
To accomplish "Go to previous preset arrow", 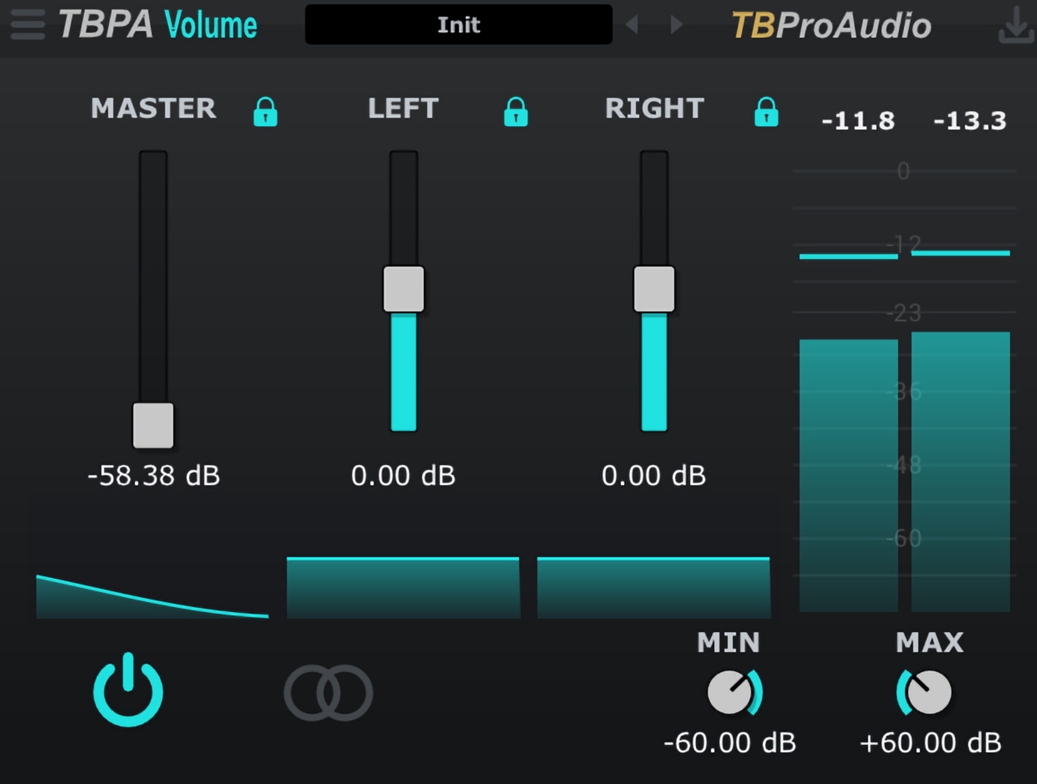I will tap(632, 25).
